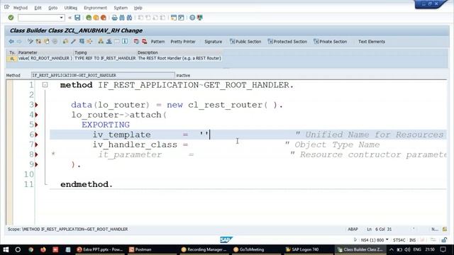The image size is (454, 255).
Task: Click the Active/Inactive icon
Action: 38,42
